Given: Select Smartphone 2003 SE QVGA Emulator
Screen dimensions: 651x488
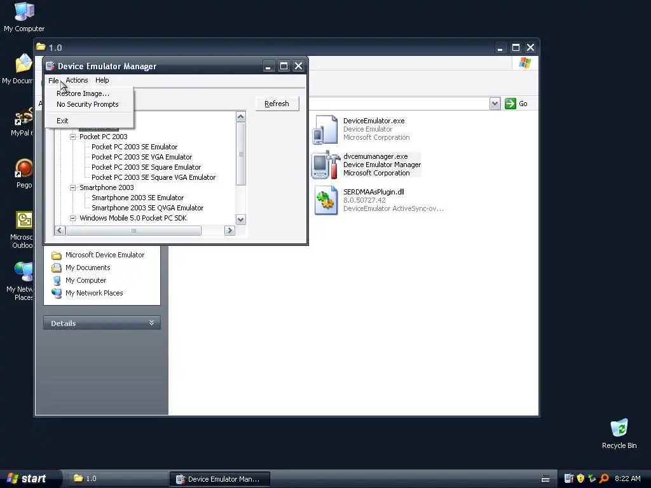Looking at the screenshot, I should click(147, 208).
